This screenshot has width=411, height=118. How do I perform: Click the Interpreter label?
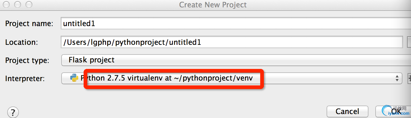(x=25, y=79)
